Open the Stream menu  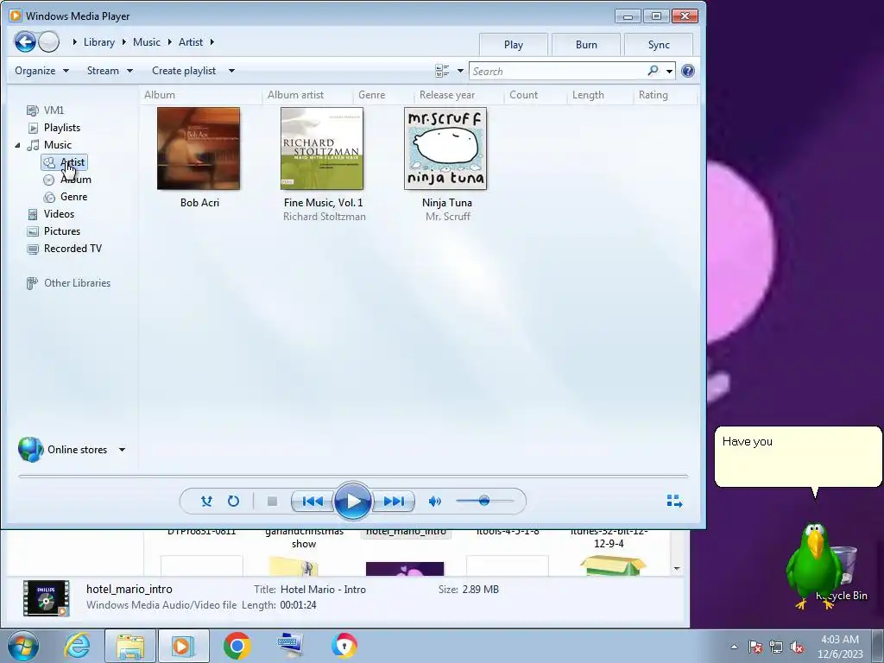110,71
